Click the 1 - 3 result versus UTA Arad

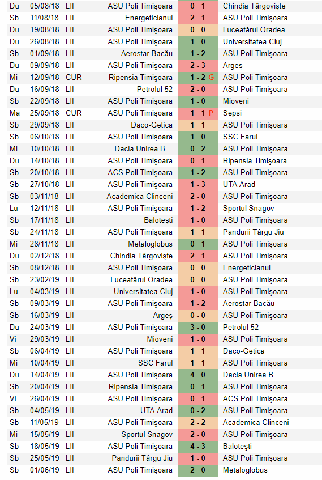click(198, 185)
